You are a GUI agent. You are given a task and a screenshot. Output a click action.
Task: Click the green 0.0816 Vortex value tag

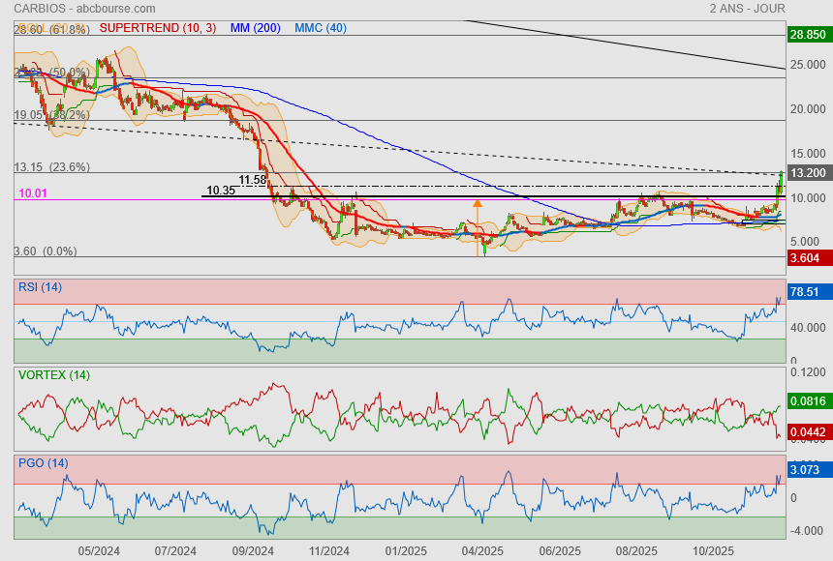coord(808,399)
